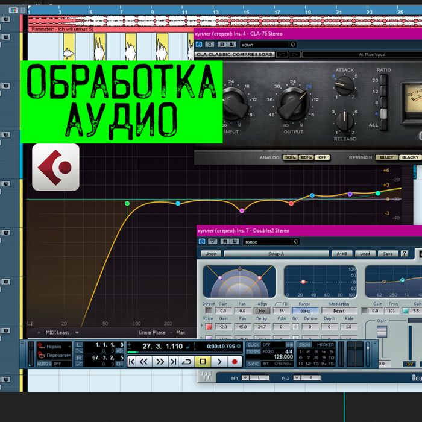The height and width of the screenshot is (422, 422).
Task: Open the 'A: Male Vocal' preset menu
Action: tap(362, 55)
